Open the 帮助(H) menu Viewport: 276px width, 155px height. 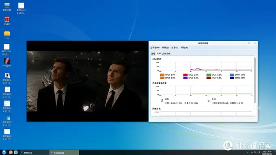coord(184,48)
